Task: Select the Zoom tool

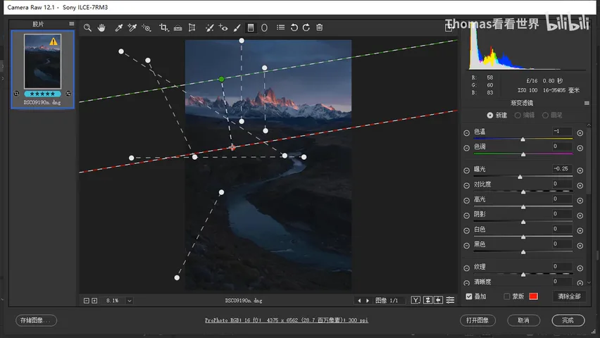Action: tap(87, 27)
